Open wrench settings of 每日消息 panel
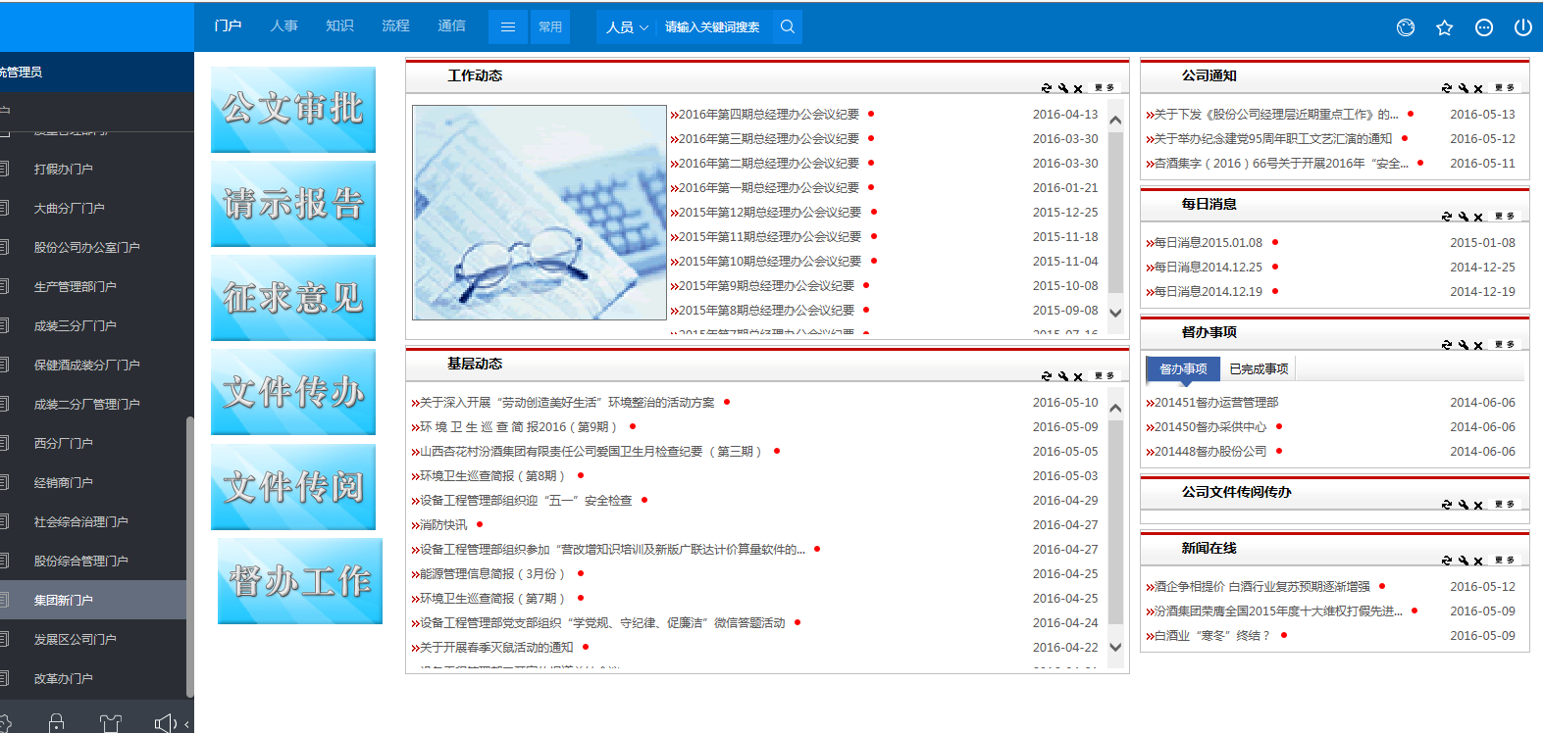This screenshot has height=733, width=1543. (x=1463, y=217)
